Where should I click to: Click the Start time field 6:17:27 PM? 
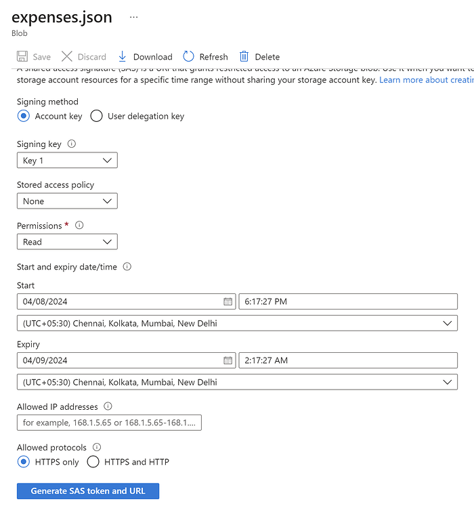point(348,301)
